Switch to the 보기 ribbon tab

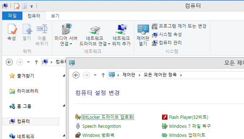point(55,16)
